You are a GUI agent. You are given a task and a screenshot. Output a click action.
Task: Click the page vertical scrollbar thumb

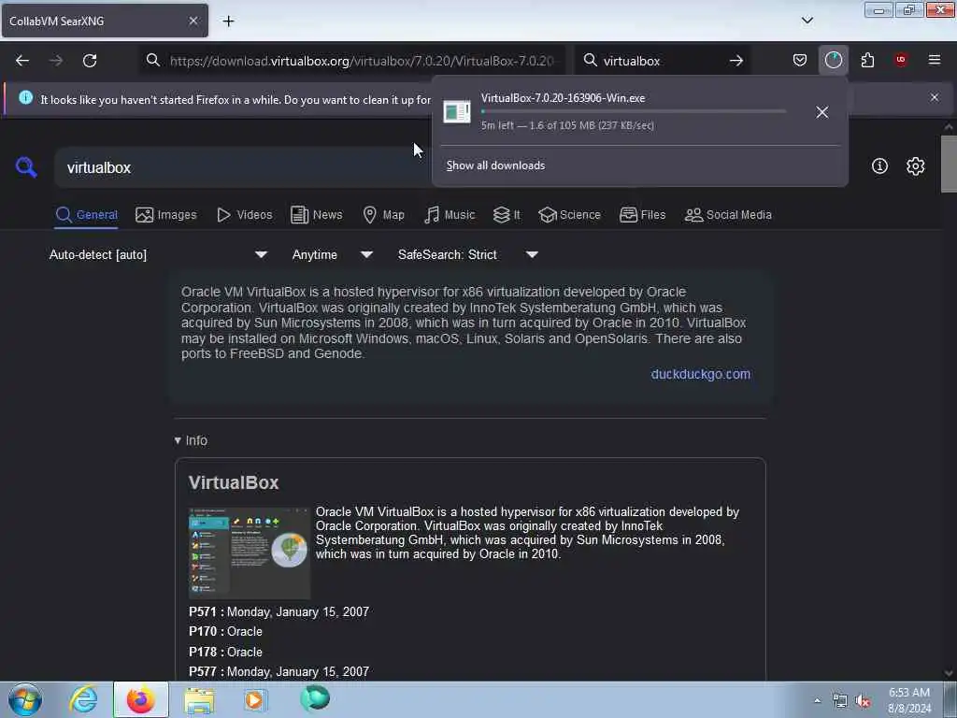pyautogui.click(x=948, y=164)
